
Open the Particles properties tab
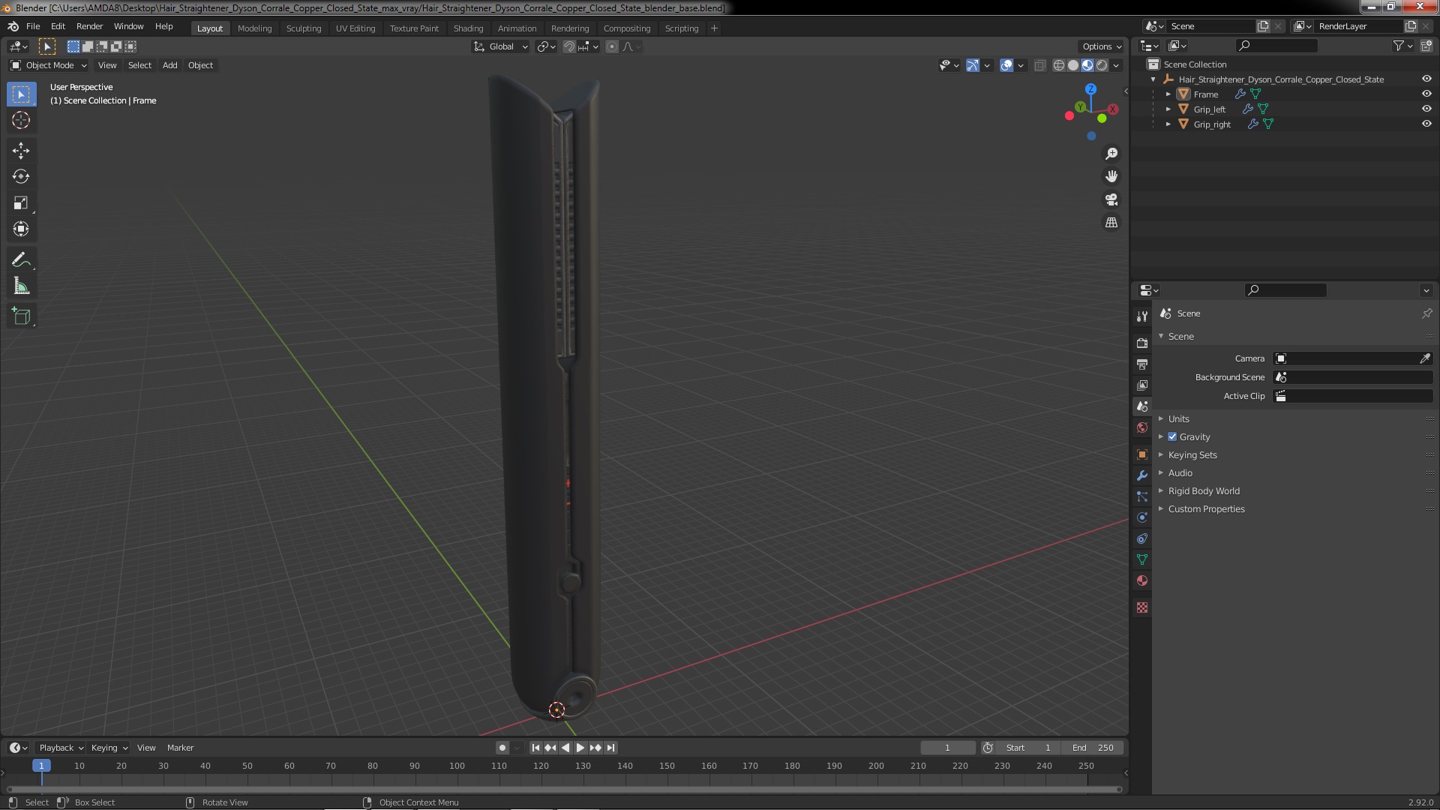[1141, 496]
